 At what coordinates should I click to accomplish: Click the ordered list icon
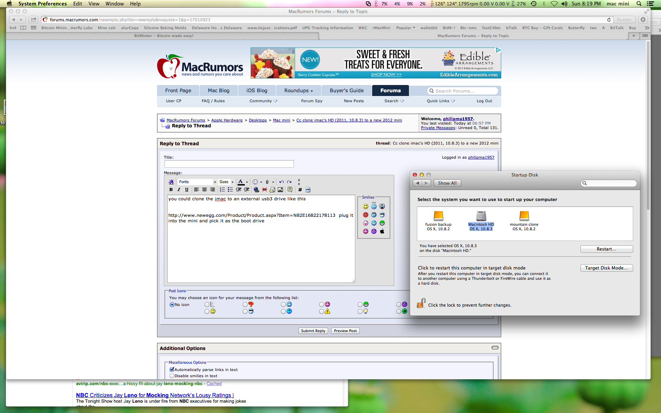coord(222,190)
